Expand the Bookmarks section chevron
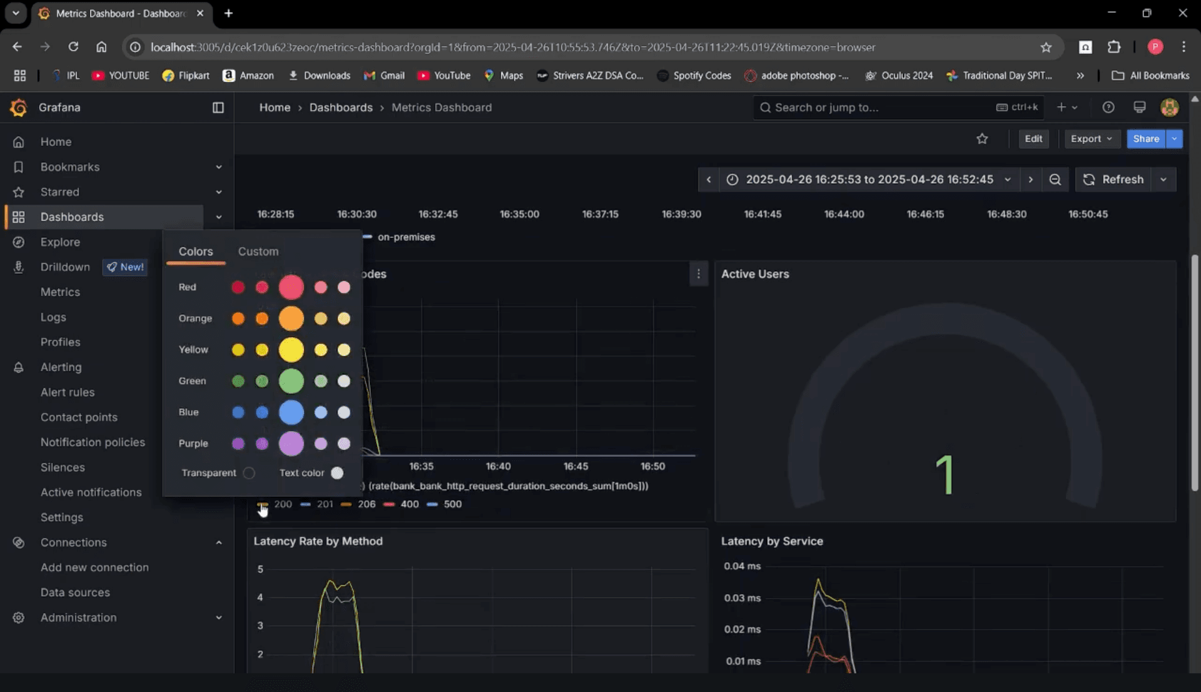Screen dimensions: 1201x692 click(x=218, y=167)
